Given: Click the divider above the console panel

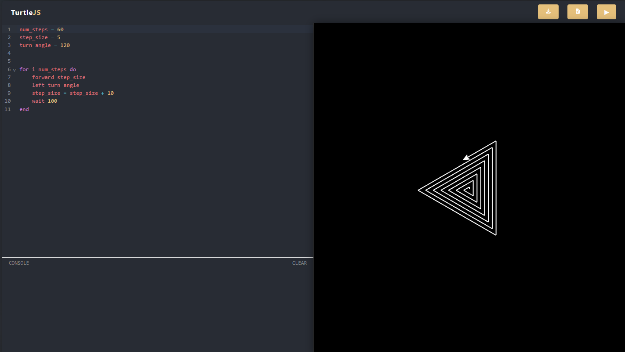Looking at the screenshot, I should [x=158, y=257].
